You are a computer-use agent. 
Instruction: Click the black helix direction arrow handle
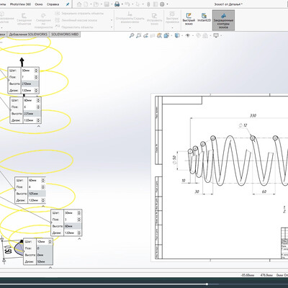pyautogui.click(x=22, y=62)
